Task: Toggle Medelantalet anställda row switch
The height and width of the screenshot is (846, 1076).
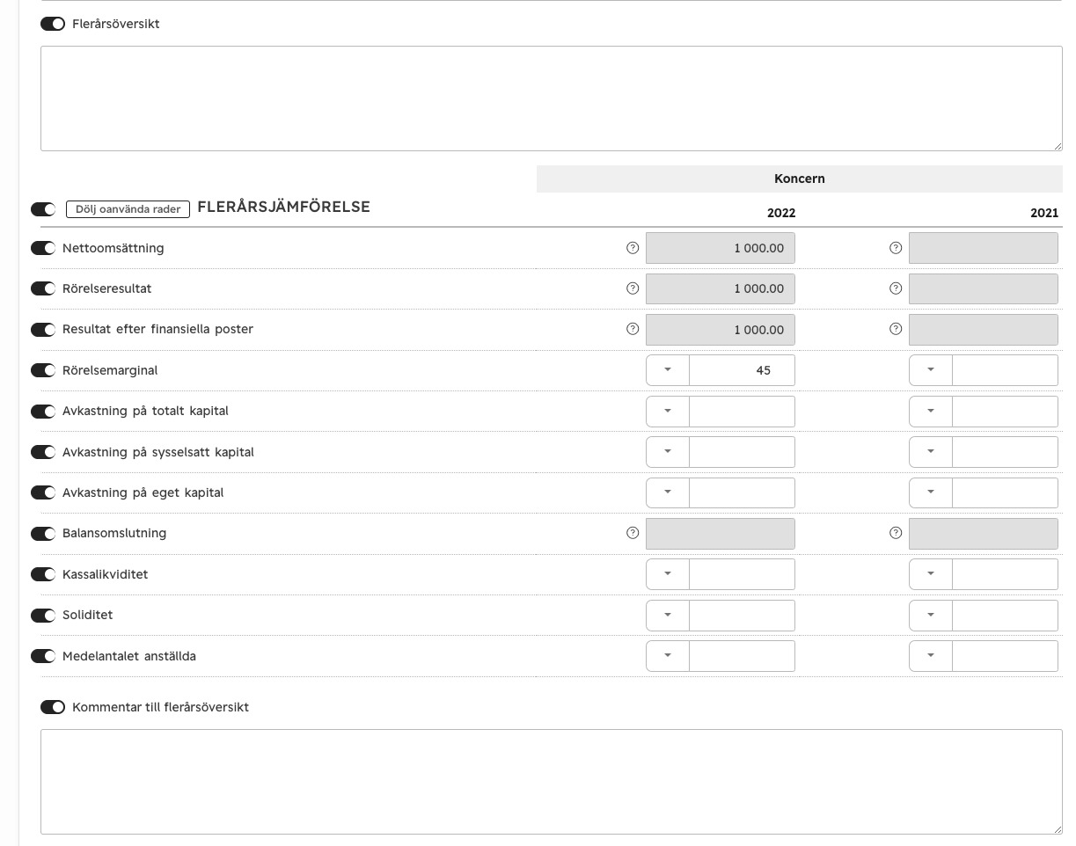Action: [x=43, y=656]
